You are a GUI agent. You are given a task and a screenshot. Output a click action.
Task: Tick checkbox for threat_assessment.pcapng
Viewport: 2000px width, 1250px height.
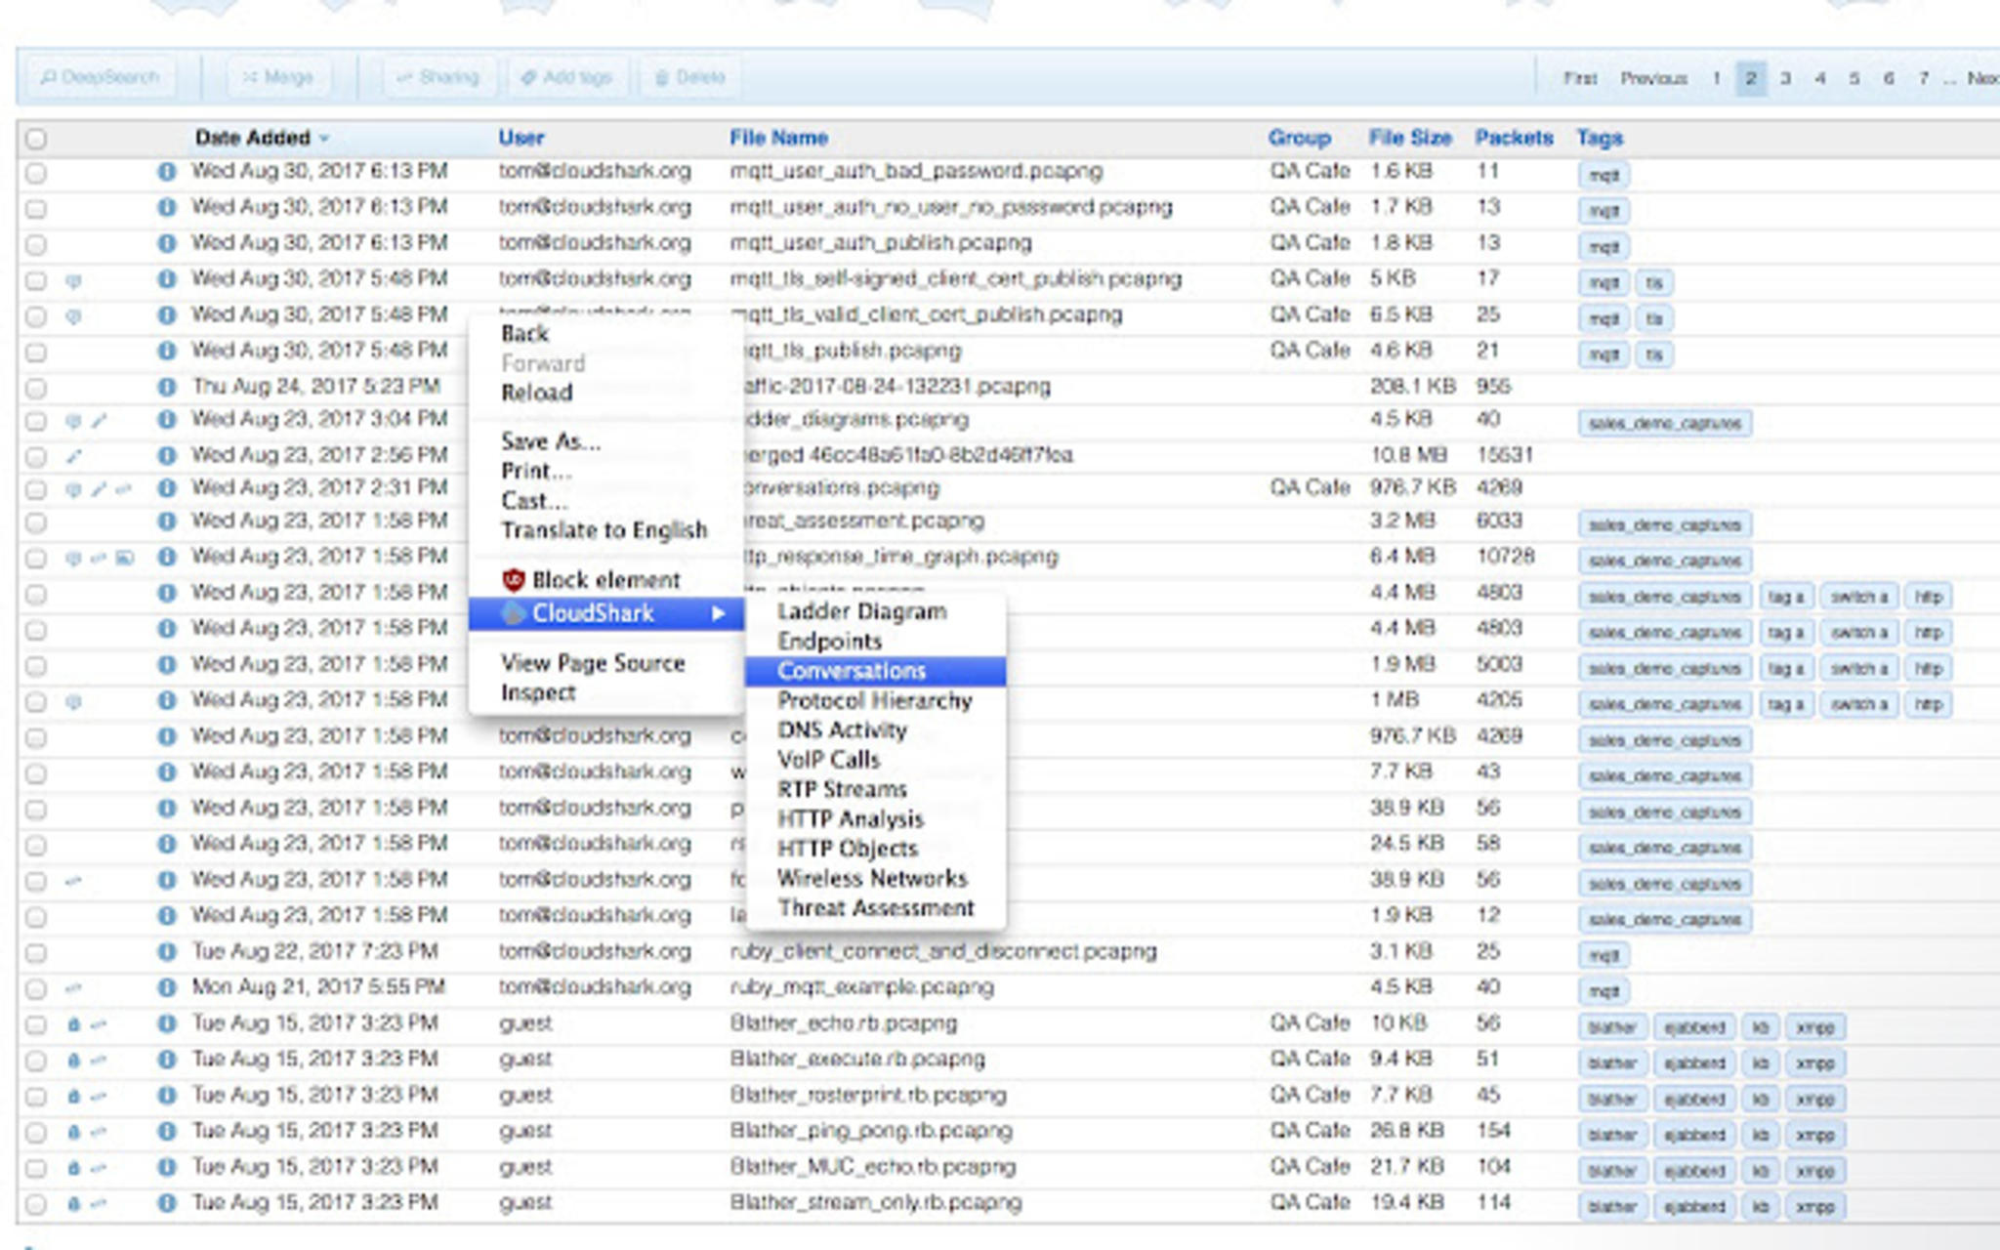(36, 522)
